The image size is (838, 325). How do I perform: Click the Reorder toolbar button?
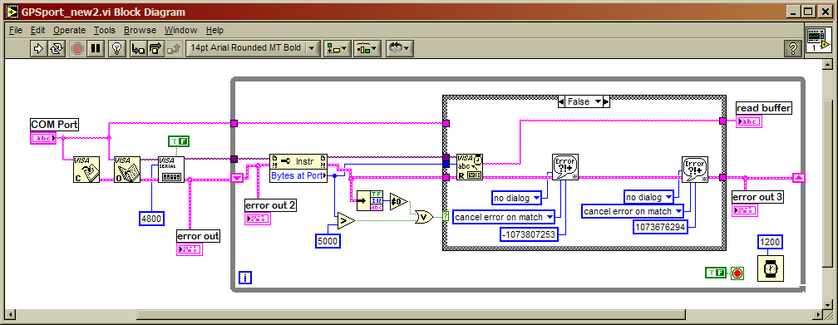click(398, 49)
